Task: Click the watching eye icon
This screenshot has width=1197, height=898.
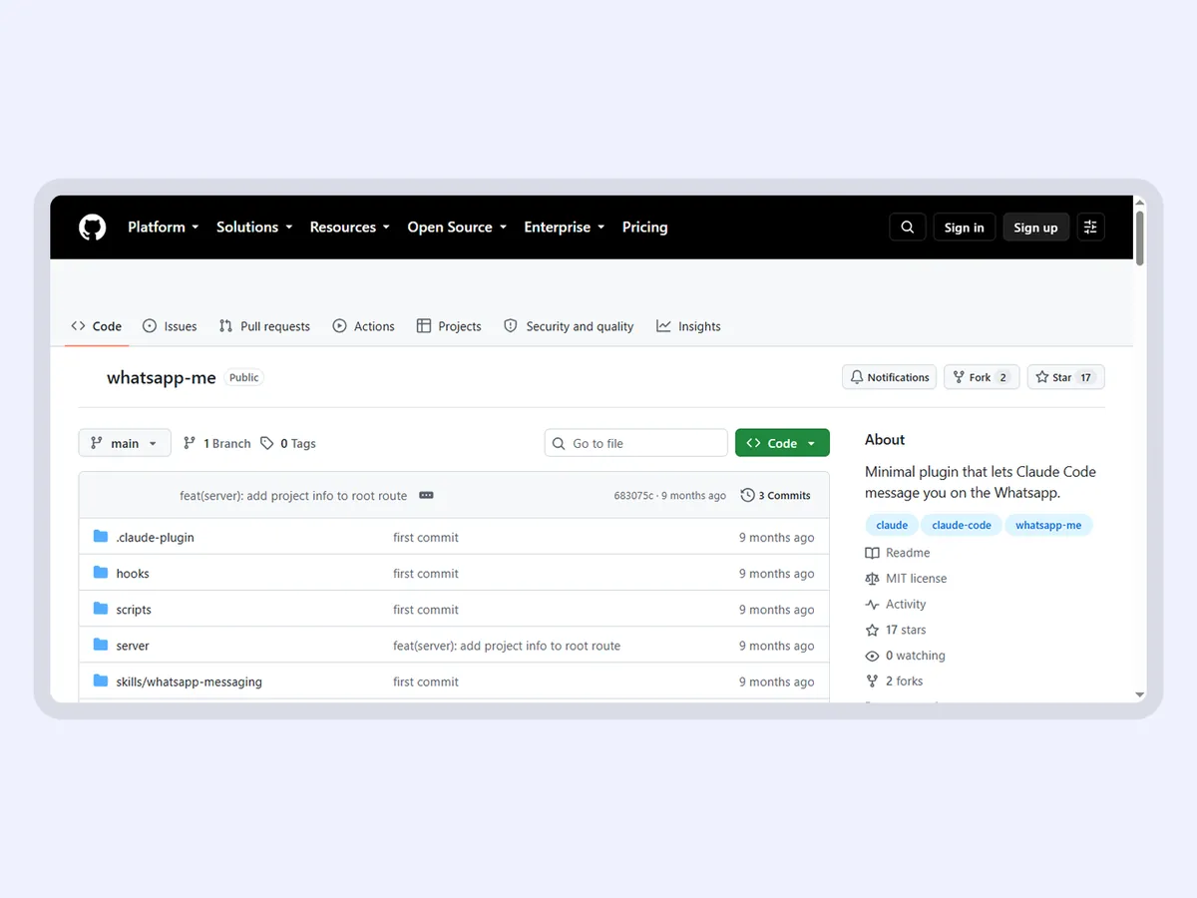Action: [873, 656]
